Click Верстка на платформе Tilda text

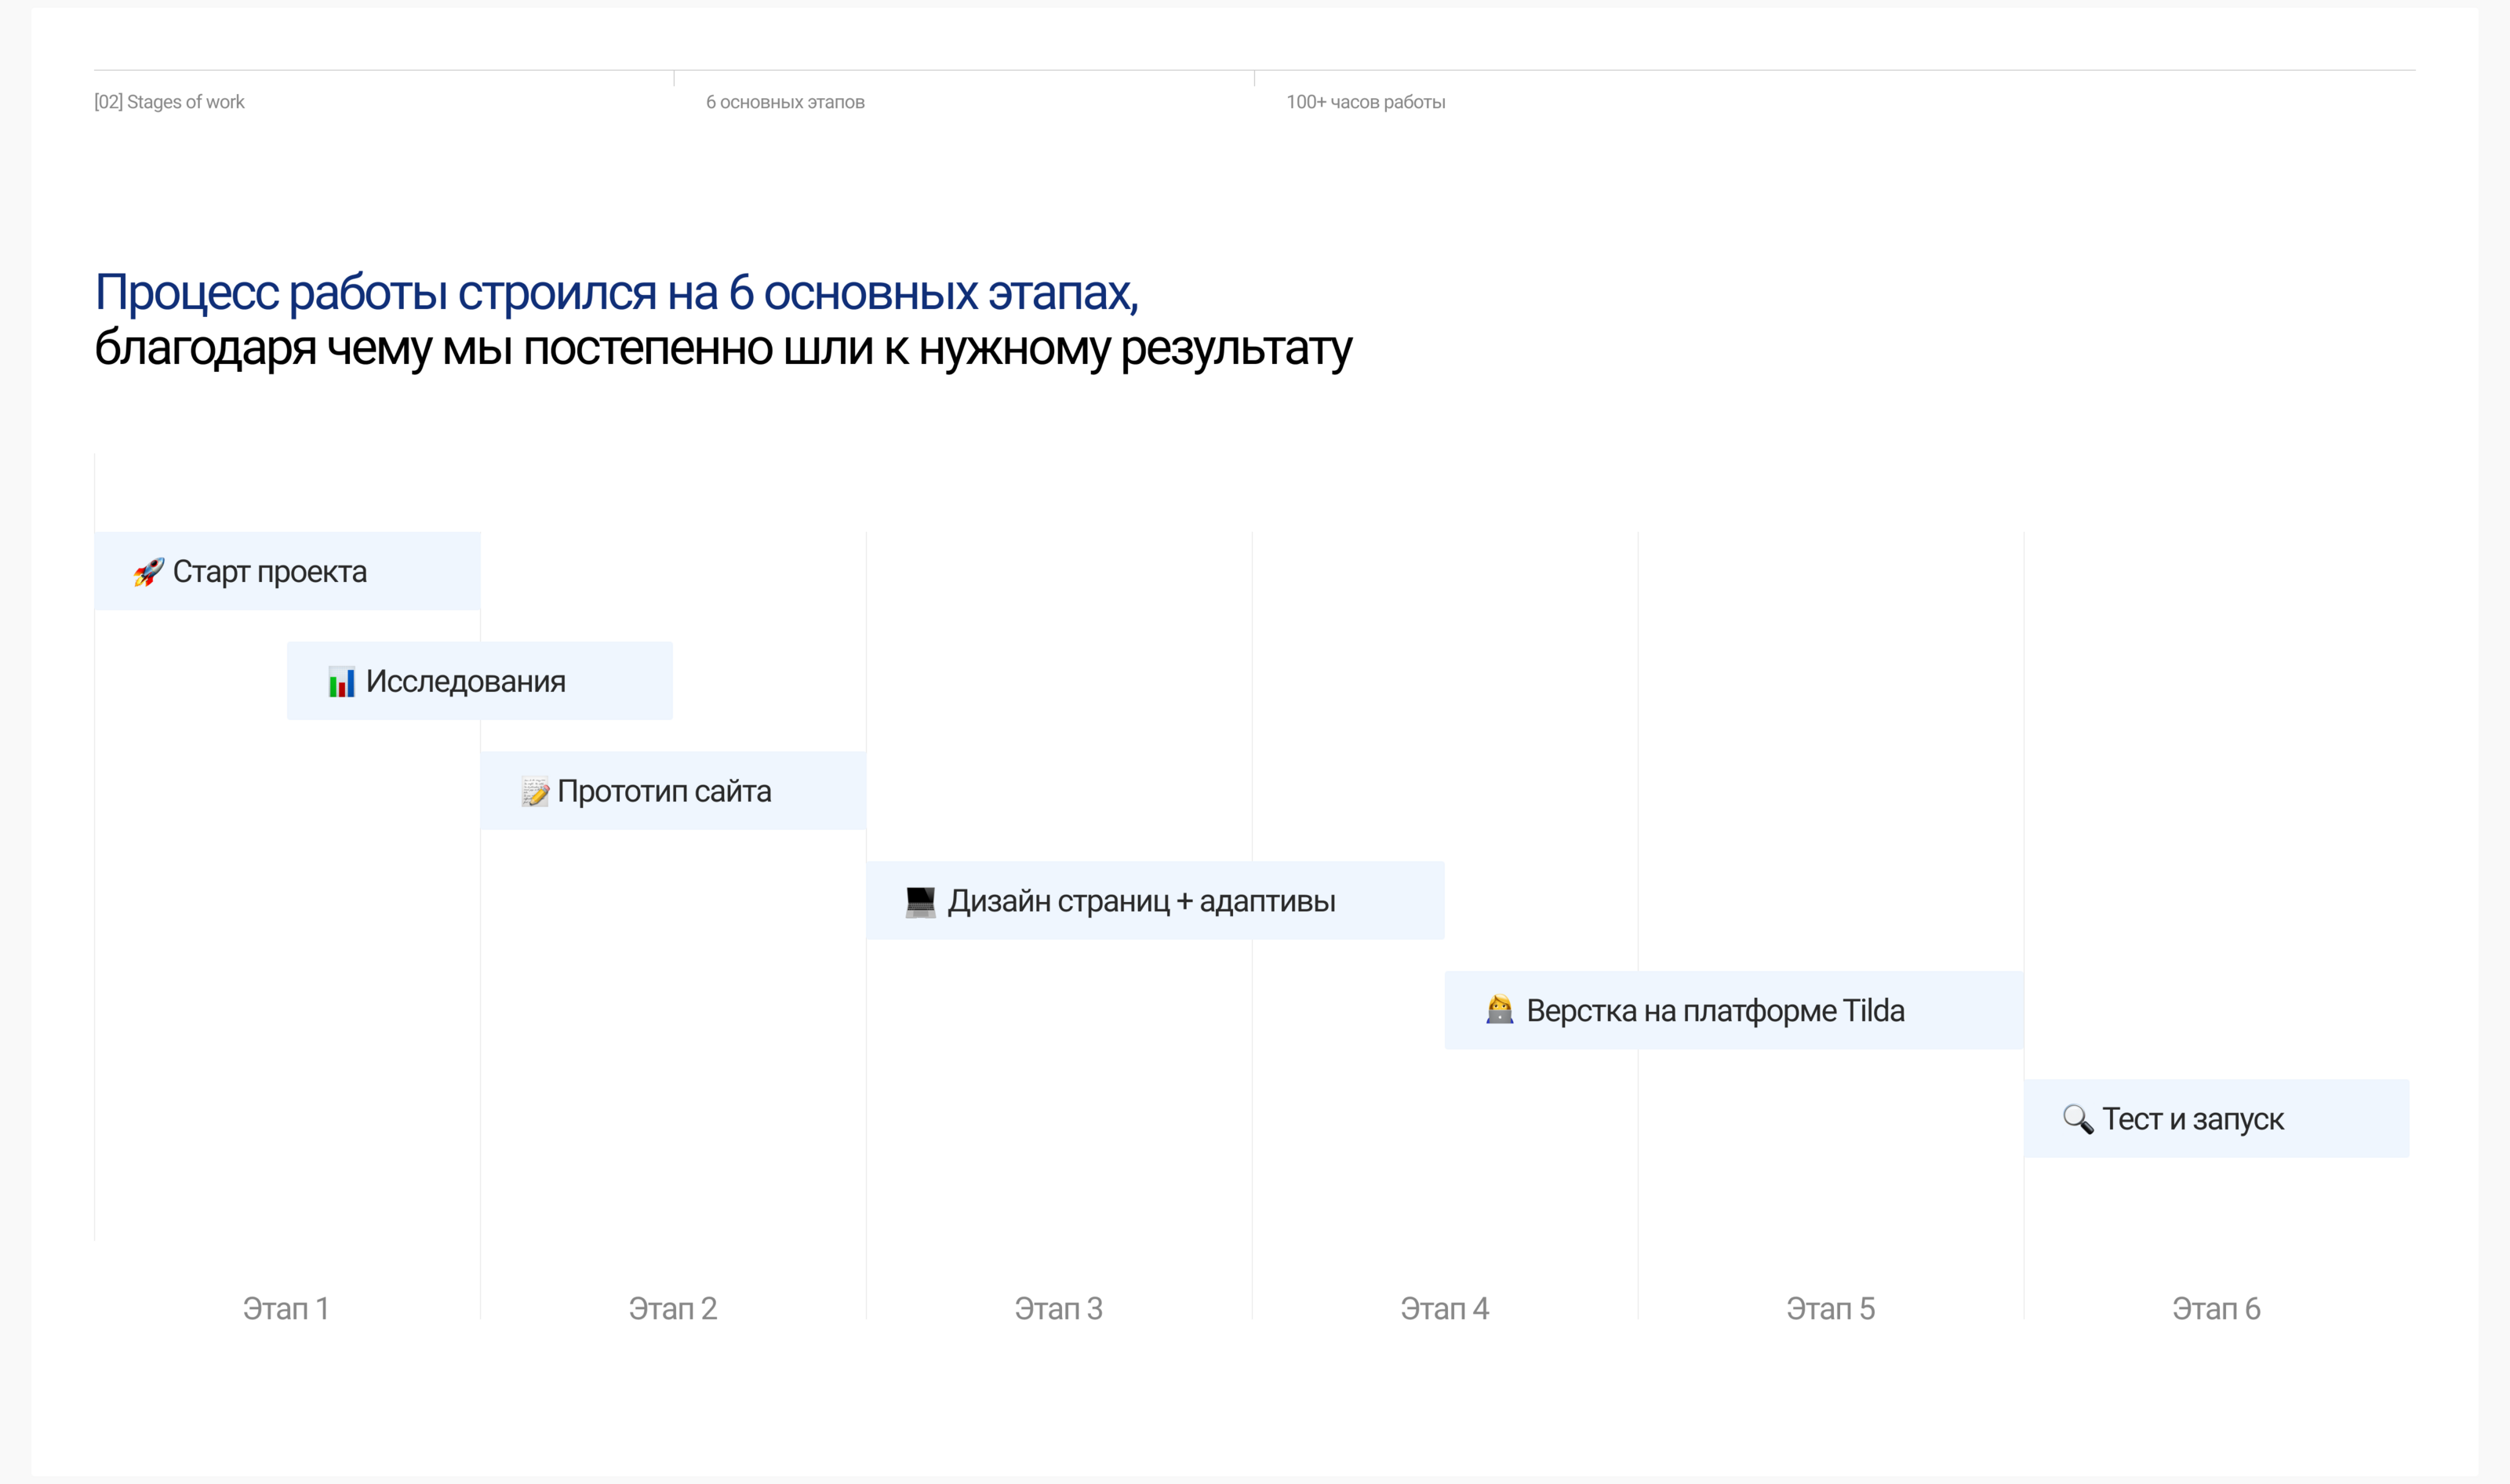pyautogui.click(x=1715, y=1011)
